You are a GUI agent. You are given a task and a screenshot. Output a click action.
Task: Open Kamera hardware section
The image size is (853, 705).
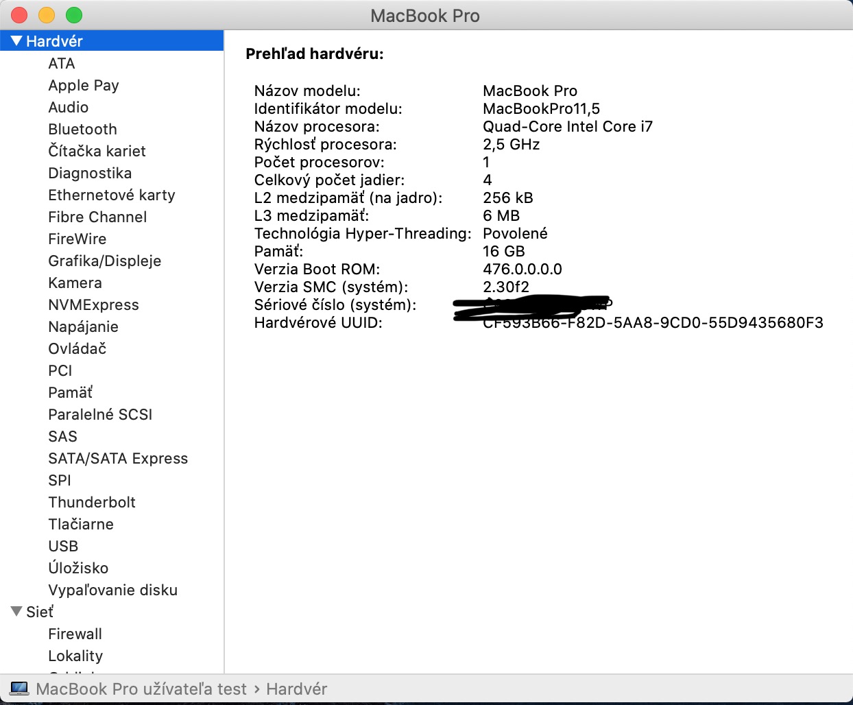click(75, 283)
